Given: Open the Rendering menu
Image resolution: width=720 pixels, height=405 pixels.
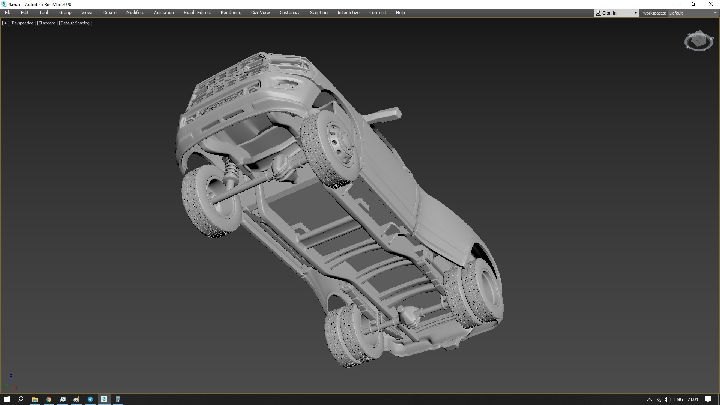Looking at the screenshot, I should point(231,13).
